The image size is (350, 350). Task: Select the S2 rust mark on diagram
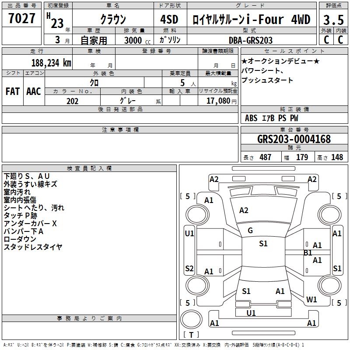point(189,269)
